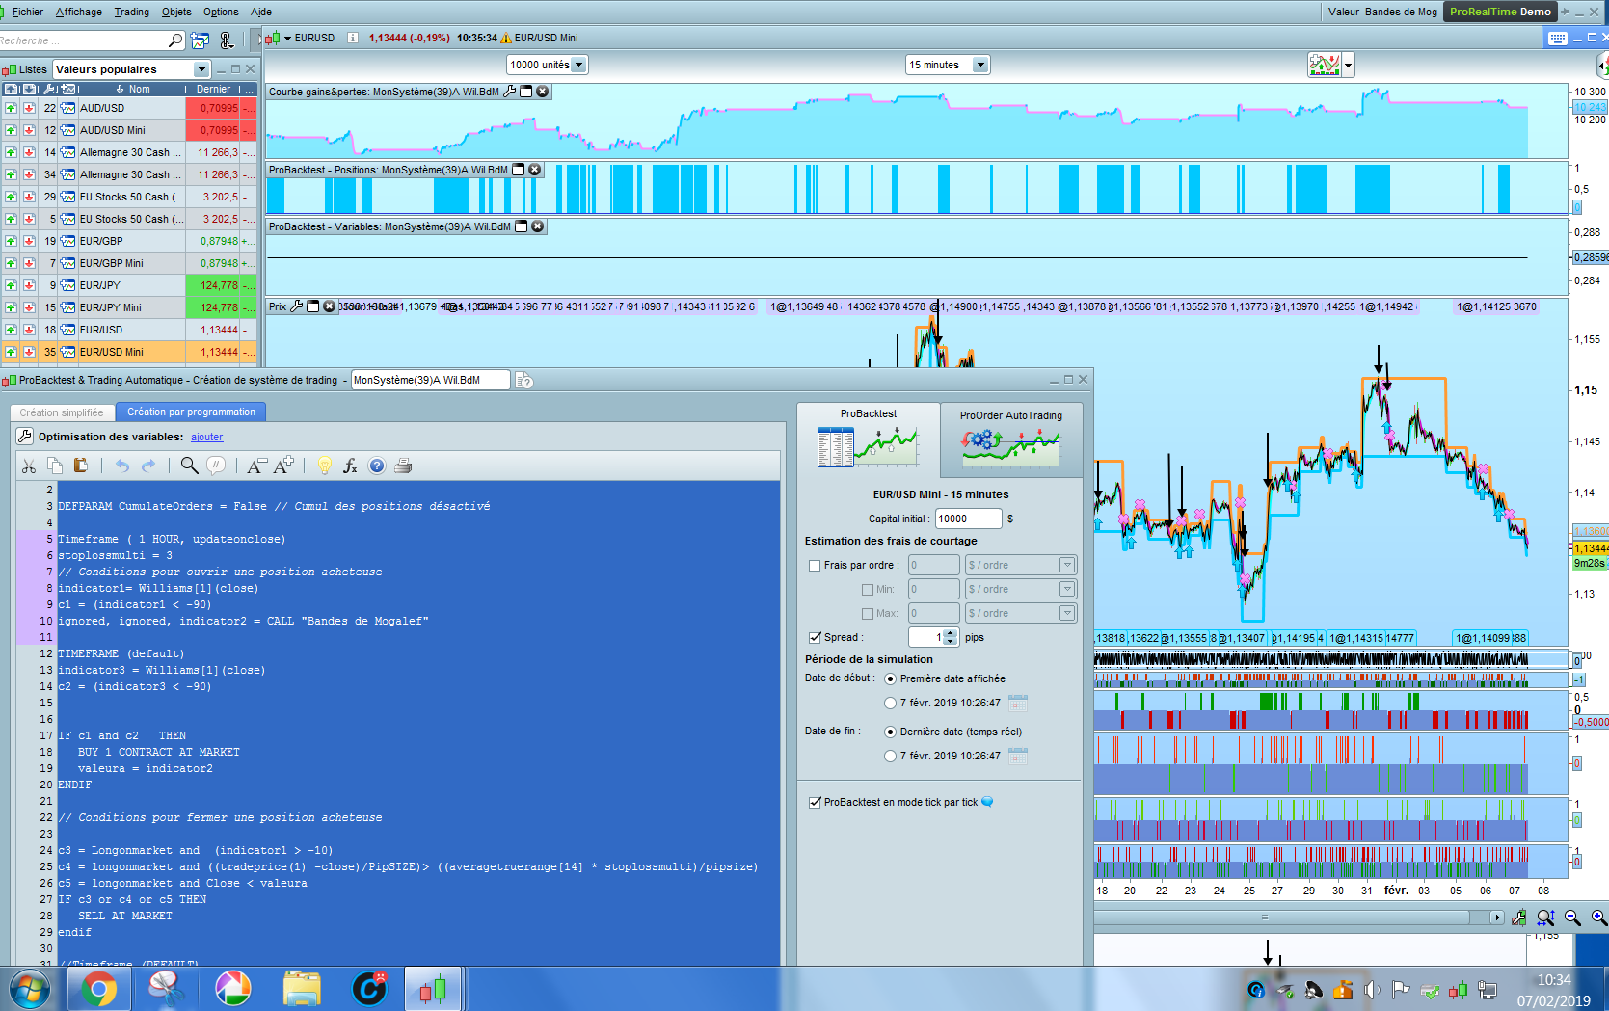Viewport: 1609px width, 1011px height.
Task: Toggle ProBacktest en mode tick par tick
Action: pos(815,803)
